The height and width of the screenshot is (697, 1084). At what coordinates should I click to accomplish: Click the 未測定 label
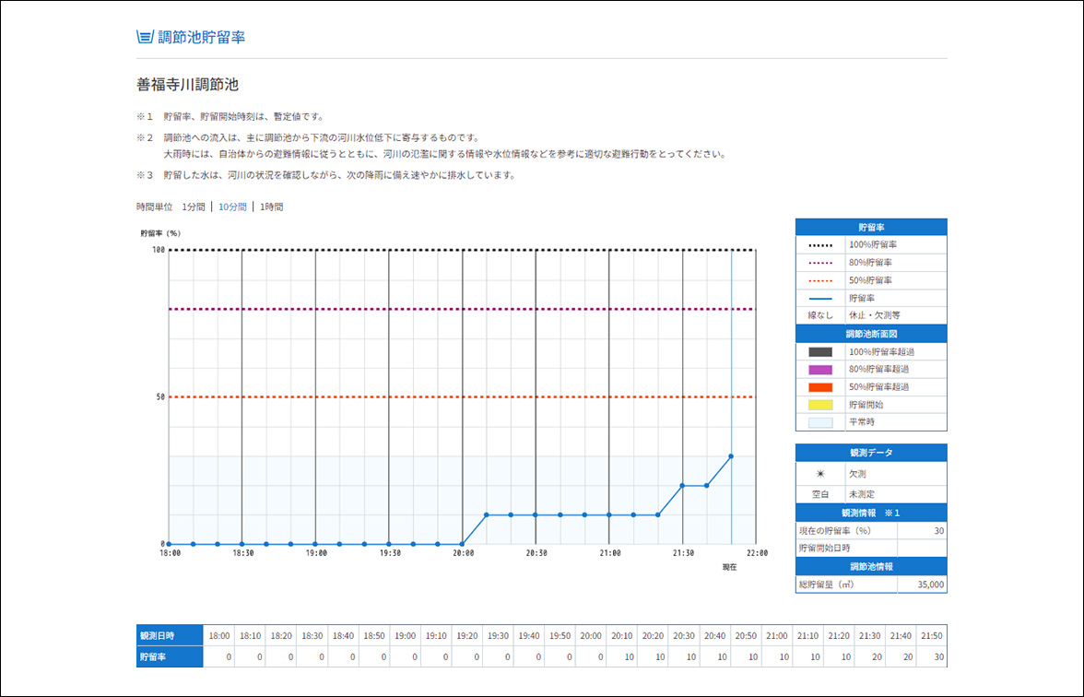(862, 494)
